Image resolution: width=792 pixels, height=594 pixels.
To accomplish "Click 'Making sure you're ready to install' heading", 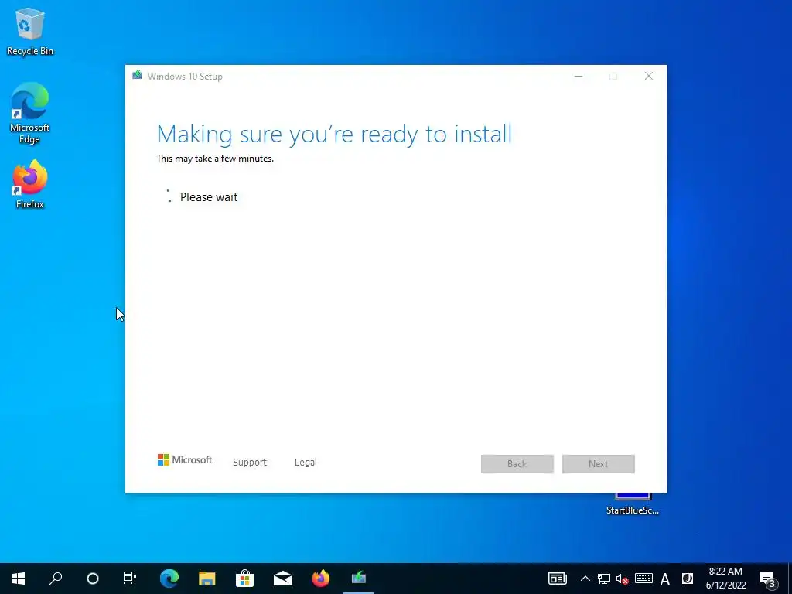I will click(334, 134).
